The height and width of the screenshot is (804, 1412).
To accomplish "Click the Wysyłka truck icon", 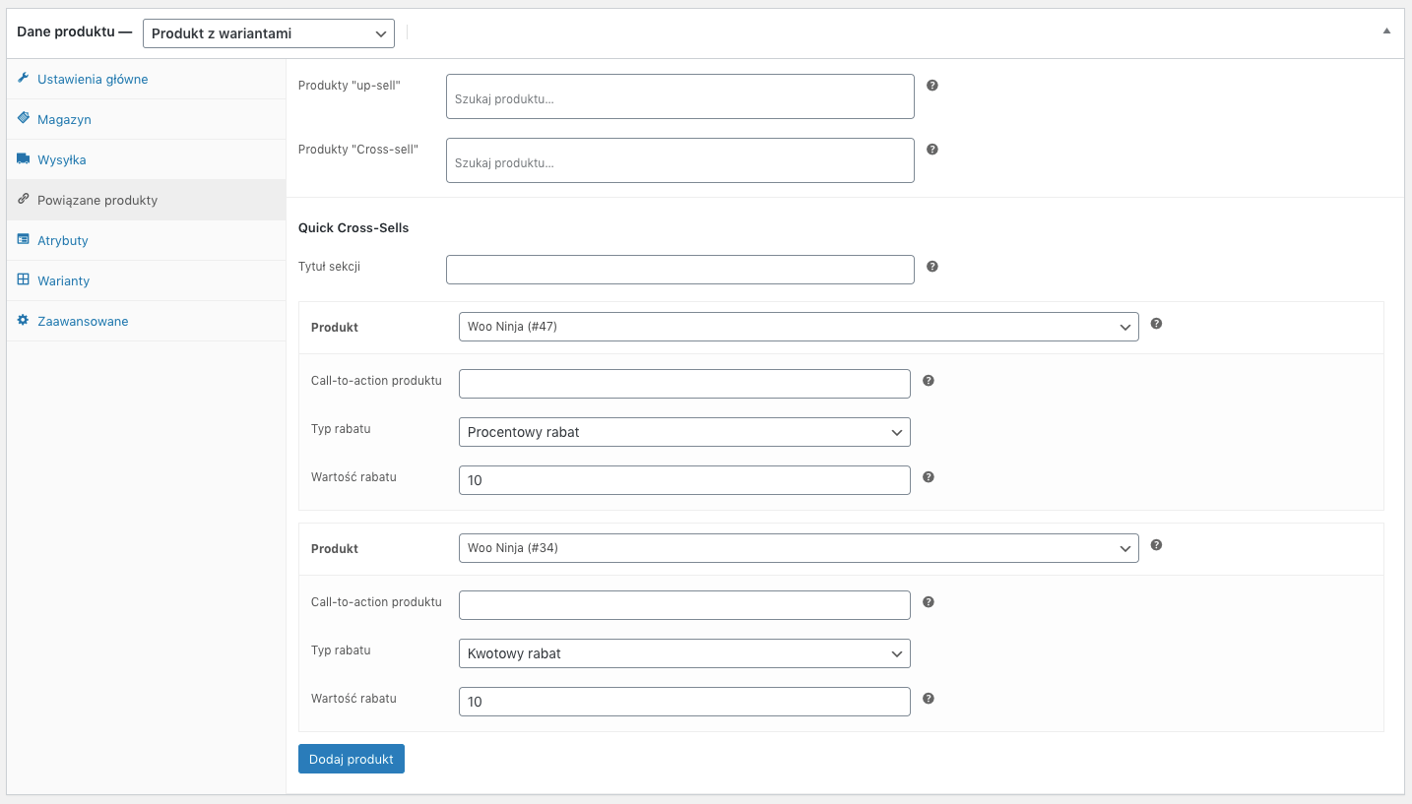I will pyautogui.click(x=24, y=158).
